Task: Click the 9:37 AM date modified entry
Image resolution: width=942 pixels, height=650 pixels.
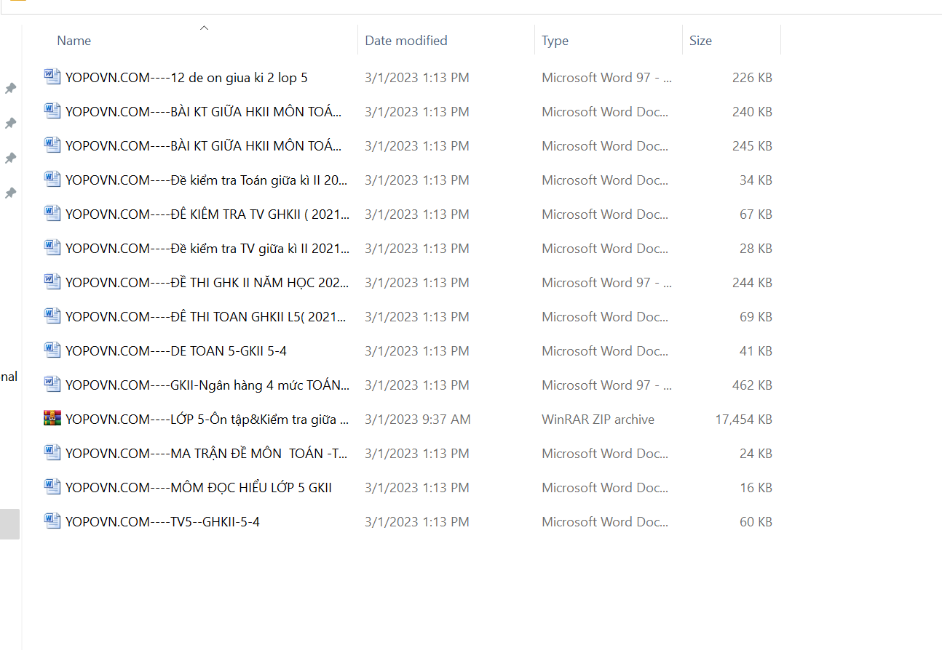Action: pyautogui.click(x=417, y=420)
